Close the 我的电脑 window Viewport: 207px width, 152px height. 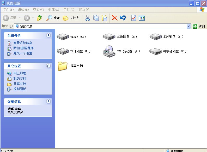(204, 3)
